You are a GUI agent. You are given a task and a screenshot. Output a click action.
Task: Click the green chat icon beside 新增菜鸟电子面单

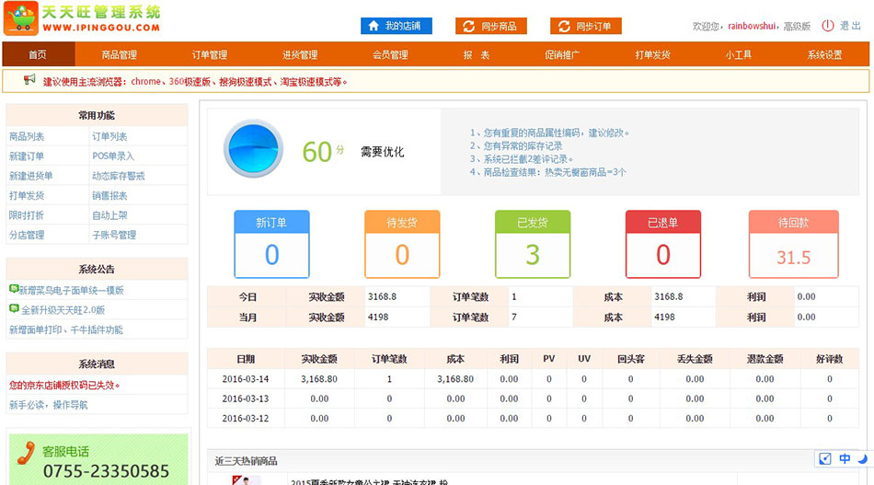point(13,290)
